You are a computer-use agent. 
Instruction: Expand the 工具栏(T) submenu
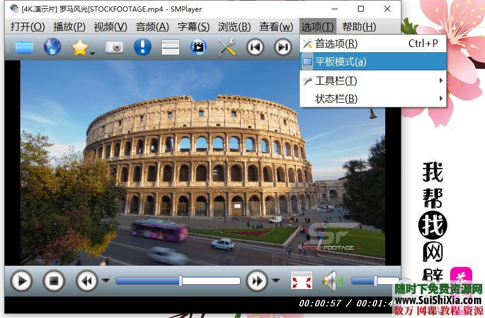[x=372, y=81]
